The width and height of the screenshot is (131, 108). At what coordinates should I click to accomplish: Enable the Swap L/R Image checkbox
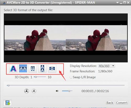[71, 77]
